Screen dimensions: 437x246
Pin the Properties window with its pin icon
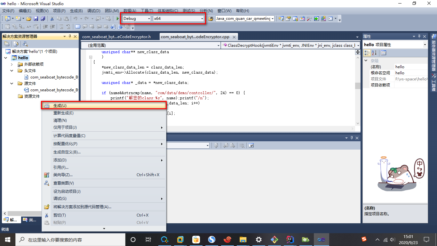(419, 36)
